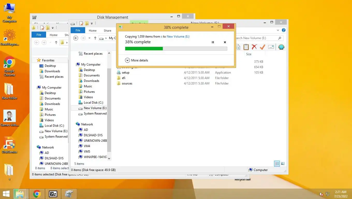This screenshot has height=199, width=352.
Task: Open the taskbar clock showing 2:21 AM
Action: point(341,194)
